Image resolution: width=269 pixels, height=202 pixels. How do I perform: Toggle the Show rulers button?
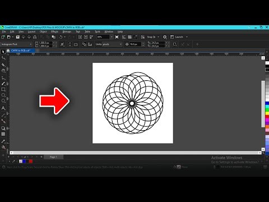[x=124, y=37]
